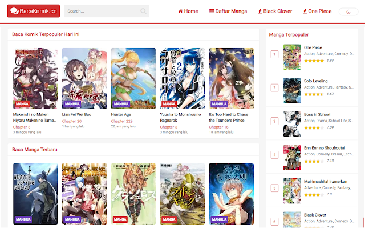Screen dimensions: 365x228
Task: Click Black Clover sidebar title
Action: point(315,215)
